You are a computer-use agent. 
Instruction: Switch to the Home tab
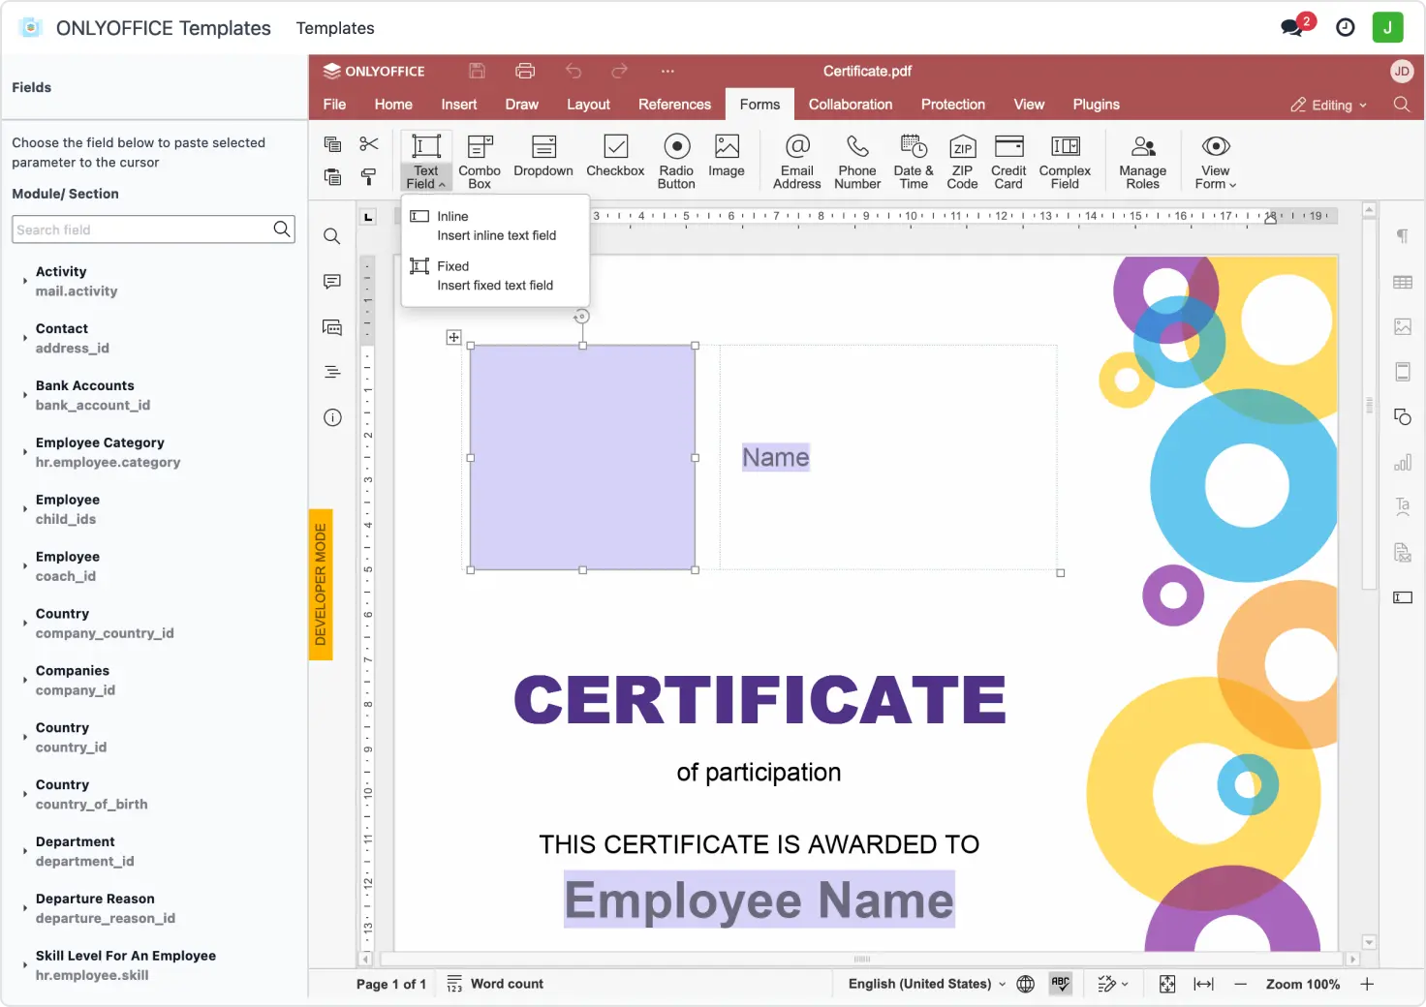coord(393,105)
